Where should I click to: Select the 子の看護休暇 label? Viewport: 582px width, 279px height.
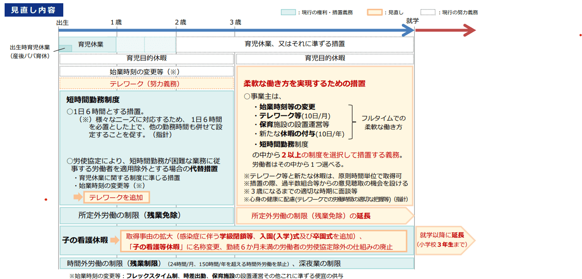pos(85,240)
